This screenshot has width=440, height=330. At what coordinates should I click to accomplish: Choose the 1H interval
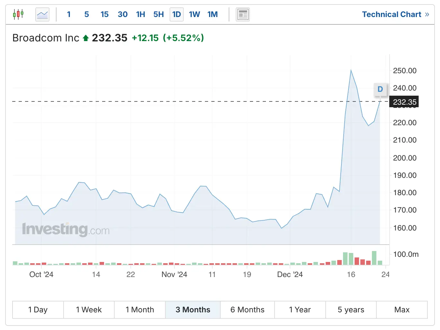[x=141, y=14]
